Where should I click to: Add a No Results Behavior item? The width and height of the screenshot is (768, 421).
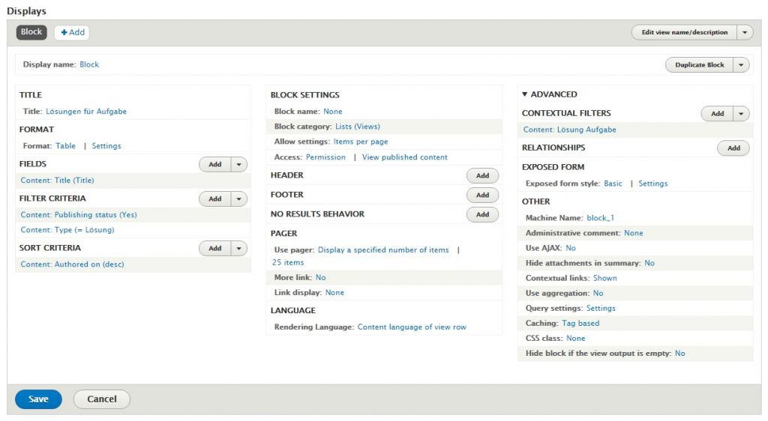[x=482, y=214]
